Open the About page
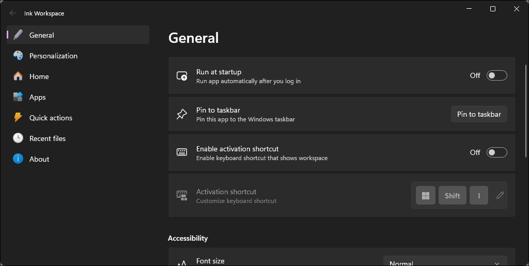Screen dimensions: 529x266 point(78,159)
